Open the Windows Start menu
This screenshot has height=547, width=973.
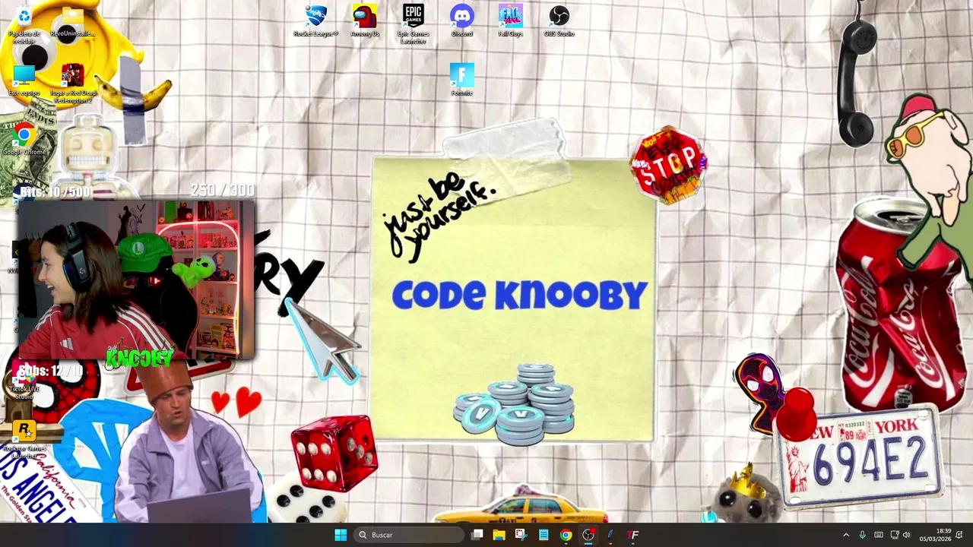pyautogui.click(x=341, y=535)
